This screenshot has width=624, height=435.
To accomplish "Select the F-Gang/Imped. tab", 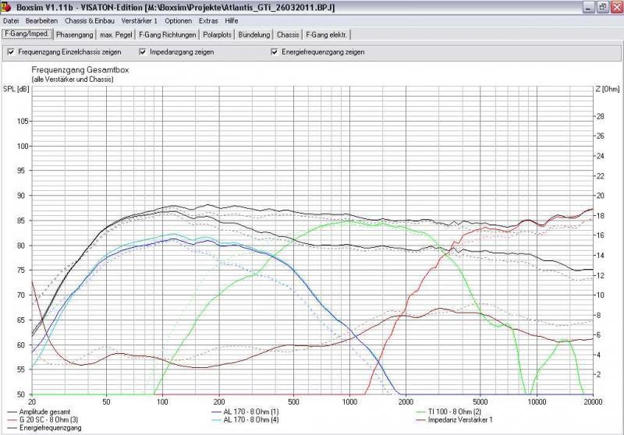I will [27, 34].
